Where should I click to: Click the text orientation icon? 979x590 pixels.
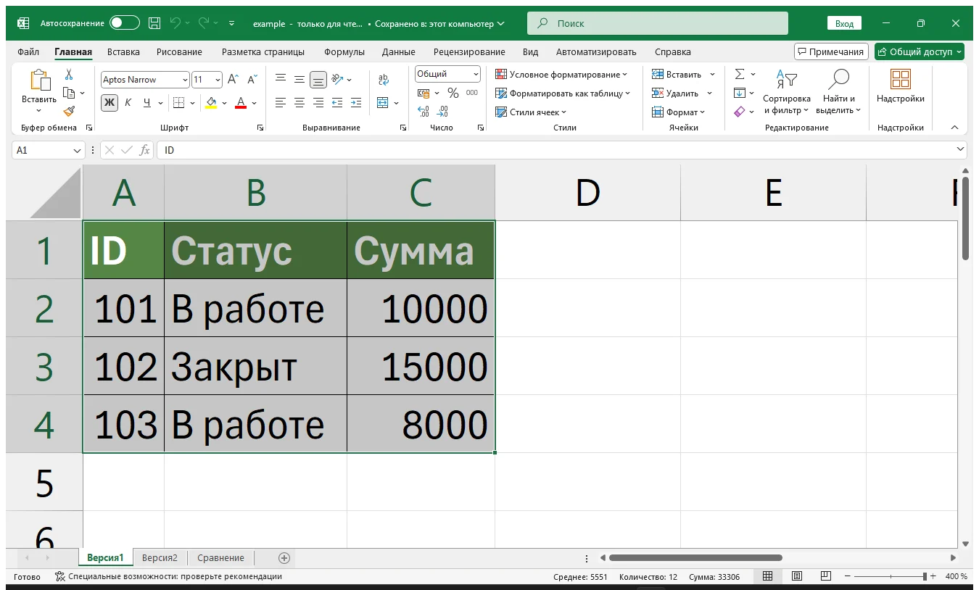click(338, 79)
